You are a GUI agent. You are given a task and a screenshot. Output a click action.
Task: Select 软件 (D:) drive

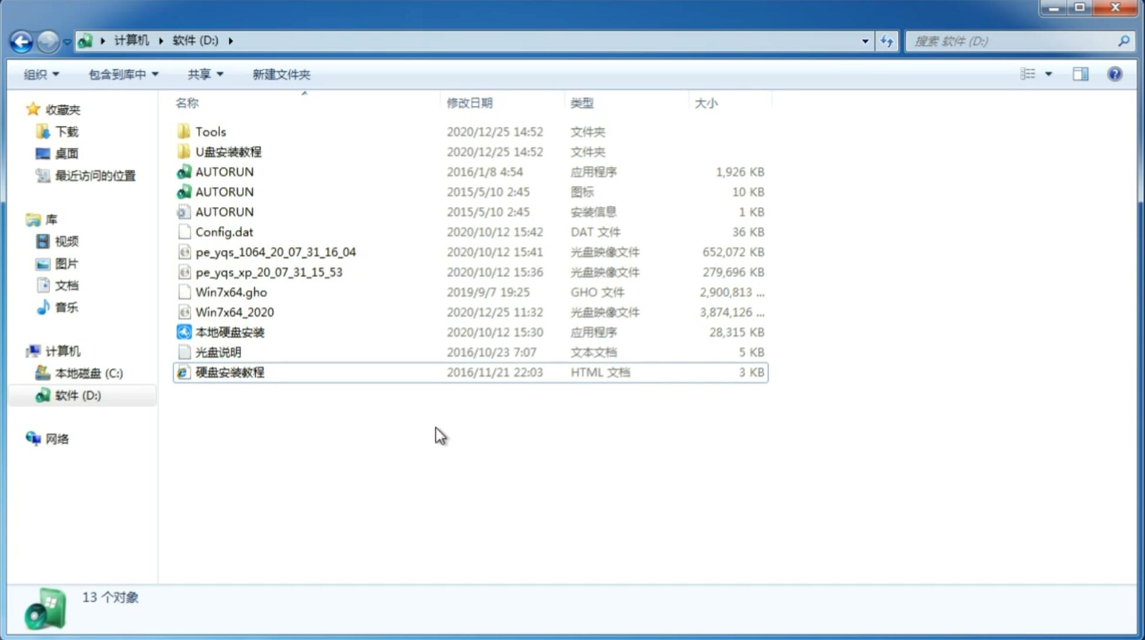pyautogui.click(x=77, y=395)
